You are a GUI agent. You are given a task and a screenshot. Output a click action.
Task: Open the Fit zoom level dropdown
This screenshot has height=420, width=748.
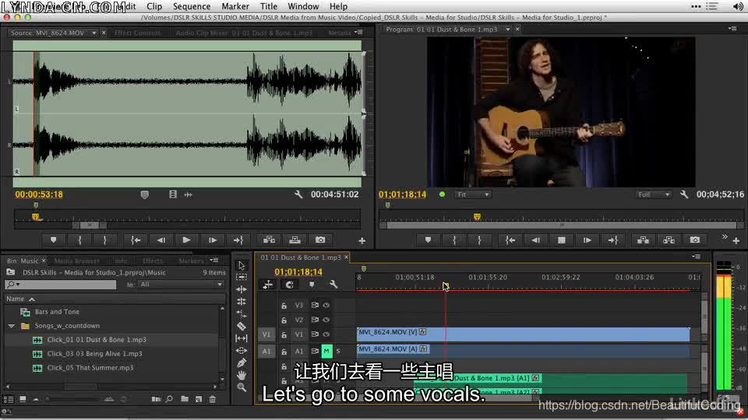point(473,194)
